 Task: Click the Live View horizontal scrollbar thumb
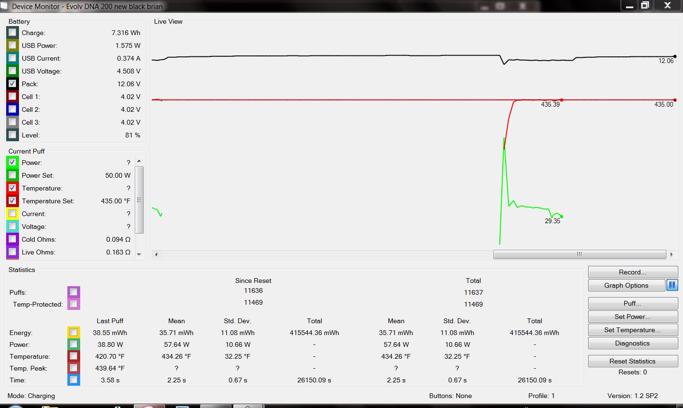(579, 254)
